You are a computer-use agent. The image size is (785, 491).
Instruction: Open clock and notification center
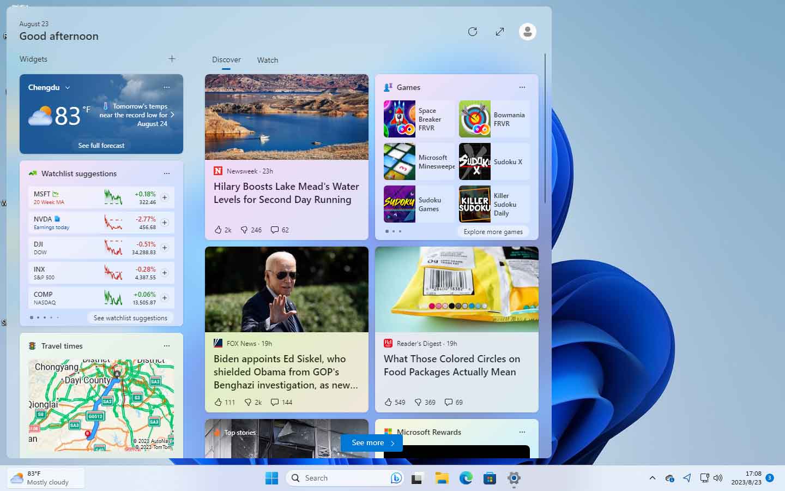point(752,478)
